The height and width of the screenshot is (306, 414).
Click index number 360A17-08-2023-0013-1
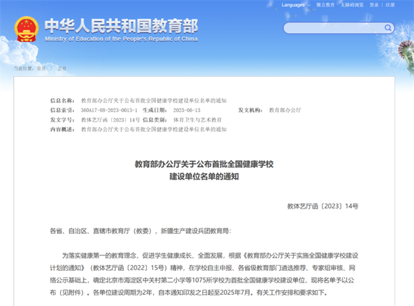coord(109,111)
